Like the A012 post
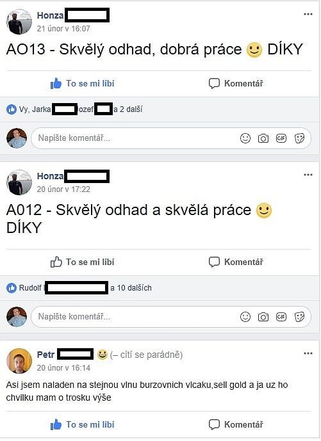 tap(82, 262)
